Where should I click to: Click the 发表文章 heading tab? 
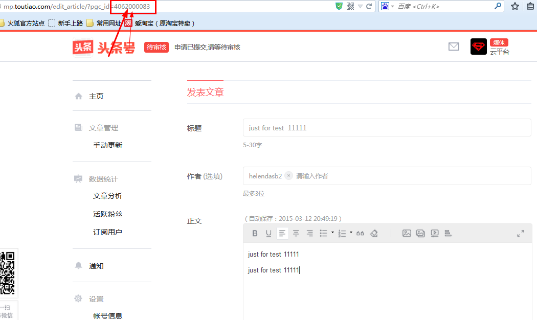(x=205, y=93)
